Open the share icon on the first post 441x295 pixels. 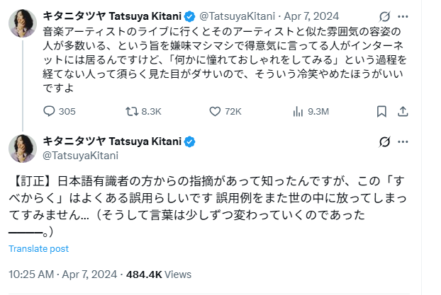click(403, 111)
